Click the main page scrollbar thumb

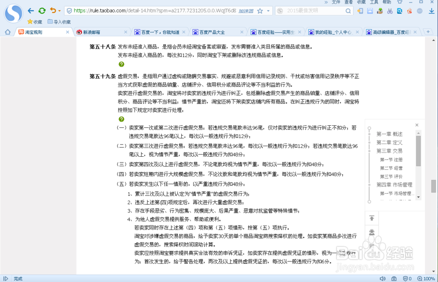coord(433,186)
